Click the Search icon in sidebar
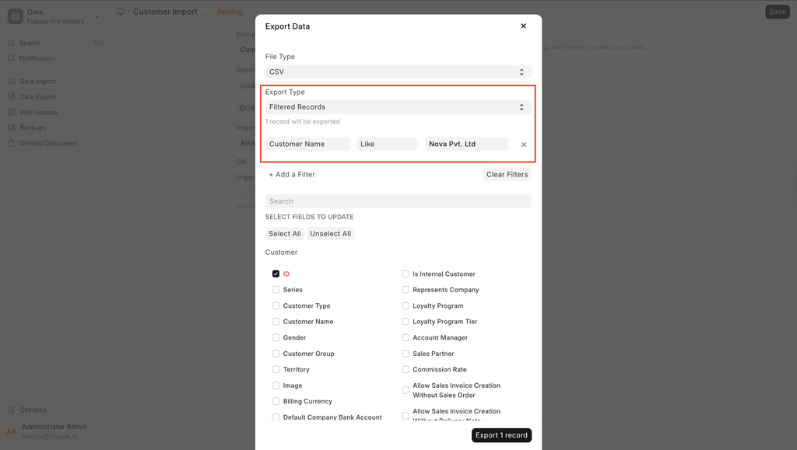Screen dimensions: 797x450 (12, 43)
